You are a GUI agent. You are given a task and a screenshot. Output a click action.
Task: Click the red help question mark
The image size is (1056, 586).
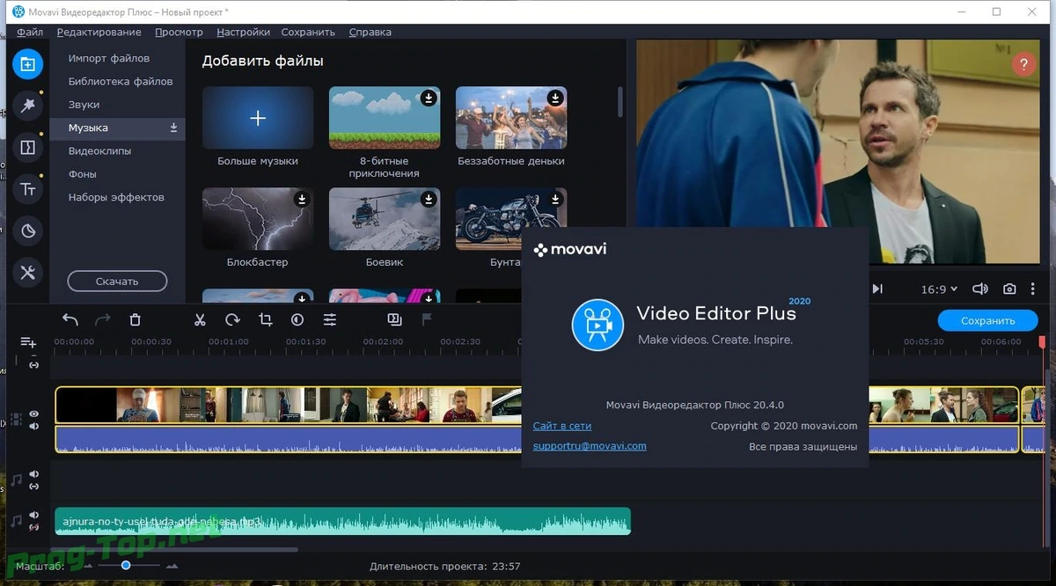tap(1023, 64)
